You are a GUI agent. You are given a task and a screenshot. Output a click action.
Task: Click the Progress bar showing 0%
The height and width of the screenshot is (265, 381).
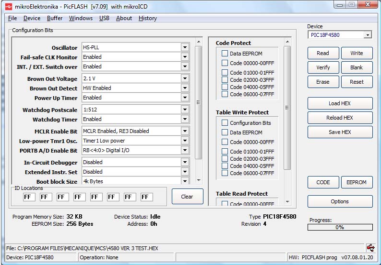pos(339,227)
